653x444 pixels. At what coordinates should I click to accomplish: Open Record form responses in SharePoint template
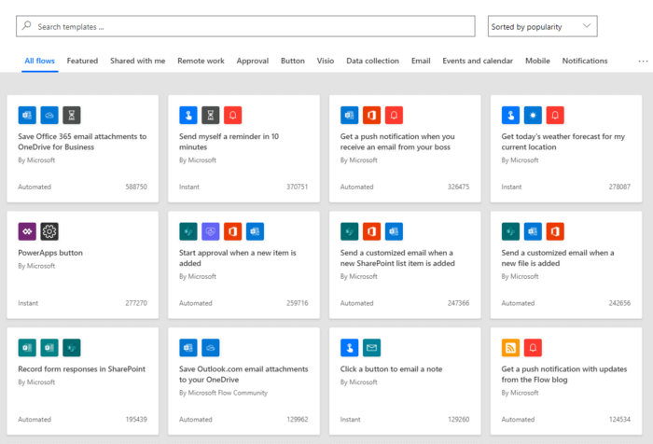pyautogui.click(x=82, y=369)
